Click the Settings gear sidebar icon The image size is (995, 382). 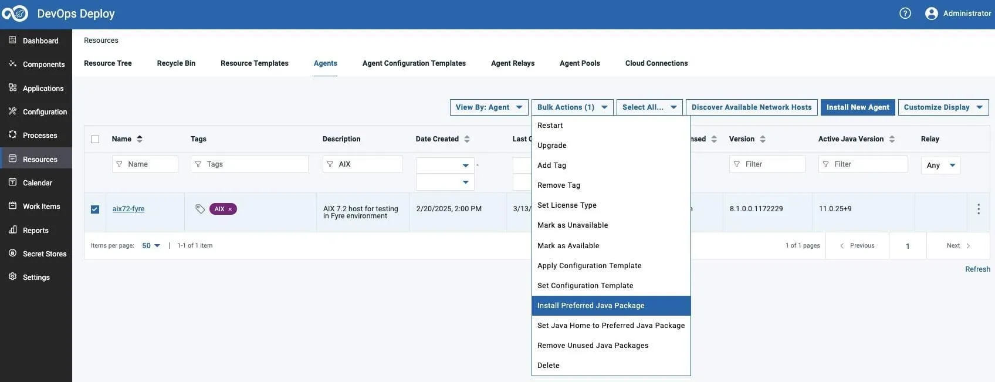coord(12,276)
